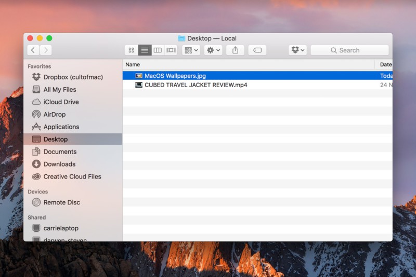Click the Desktop — Local window title
Screen dimensions: 416x277
coord(212,38)
